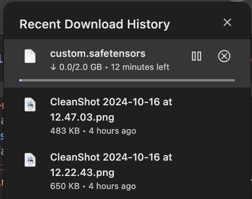Click the 12 minutes left status
Image resolution: width=252 pixels, height=199 pixels.
[x=140, y=67]
